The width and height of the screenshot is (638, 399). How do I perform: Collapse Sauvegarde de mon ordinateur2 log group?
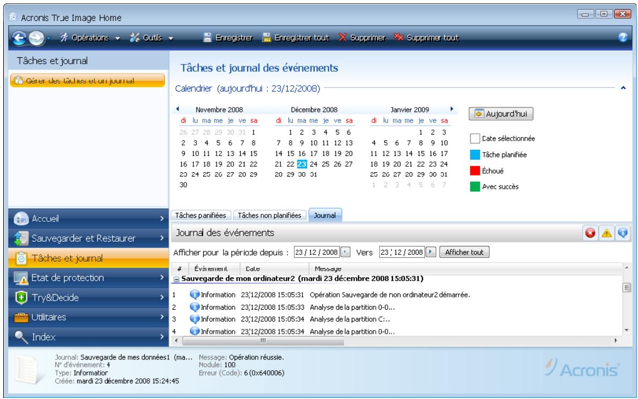coord(176,279)
